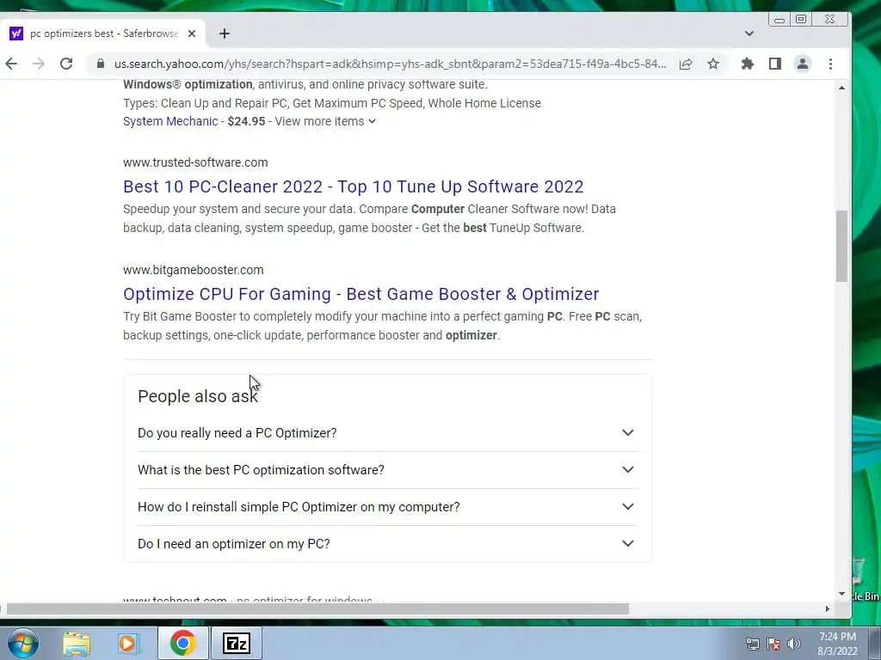Open Best 10 PC-Cleaner 2022 result
881x660 pixels.
(x=354, y=186)
